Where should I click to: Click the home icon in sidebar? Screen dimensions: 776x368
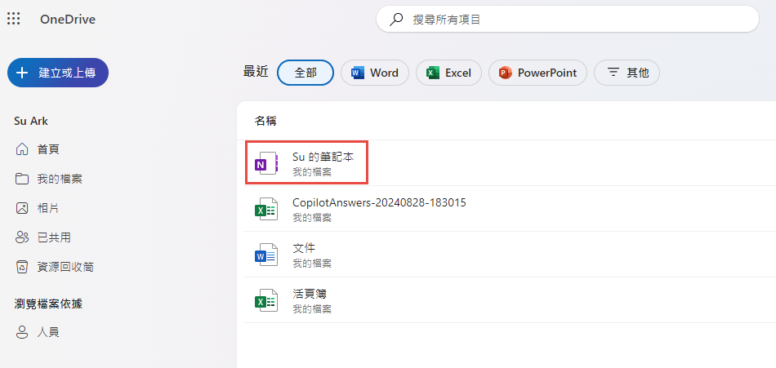point(22,149)
